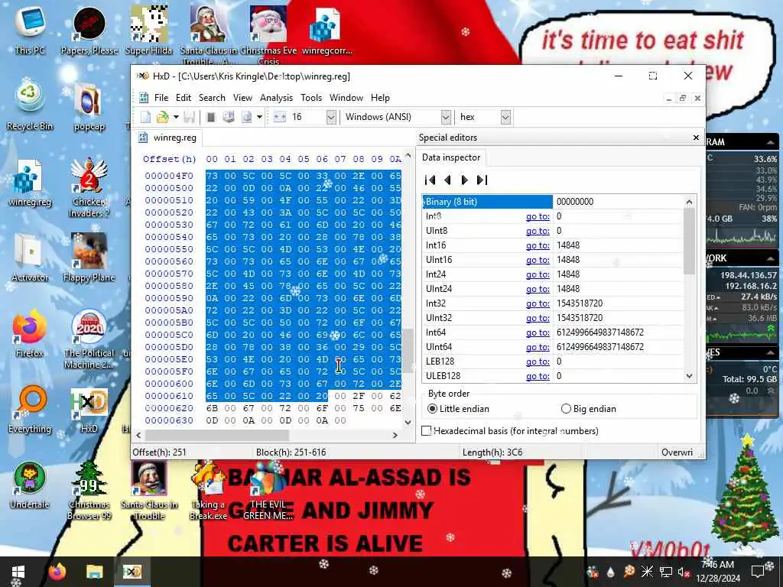Click go to link for LEB128

click(x=538, y=362)
